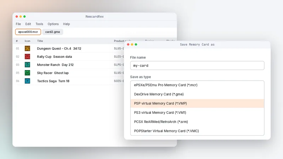Click the Rally Cup save icon

[28, 57]
